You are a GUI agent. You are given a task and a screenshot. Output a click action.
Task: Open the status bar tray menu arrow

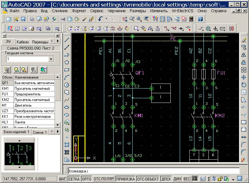coord(233,180)
